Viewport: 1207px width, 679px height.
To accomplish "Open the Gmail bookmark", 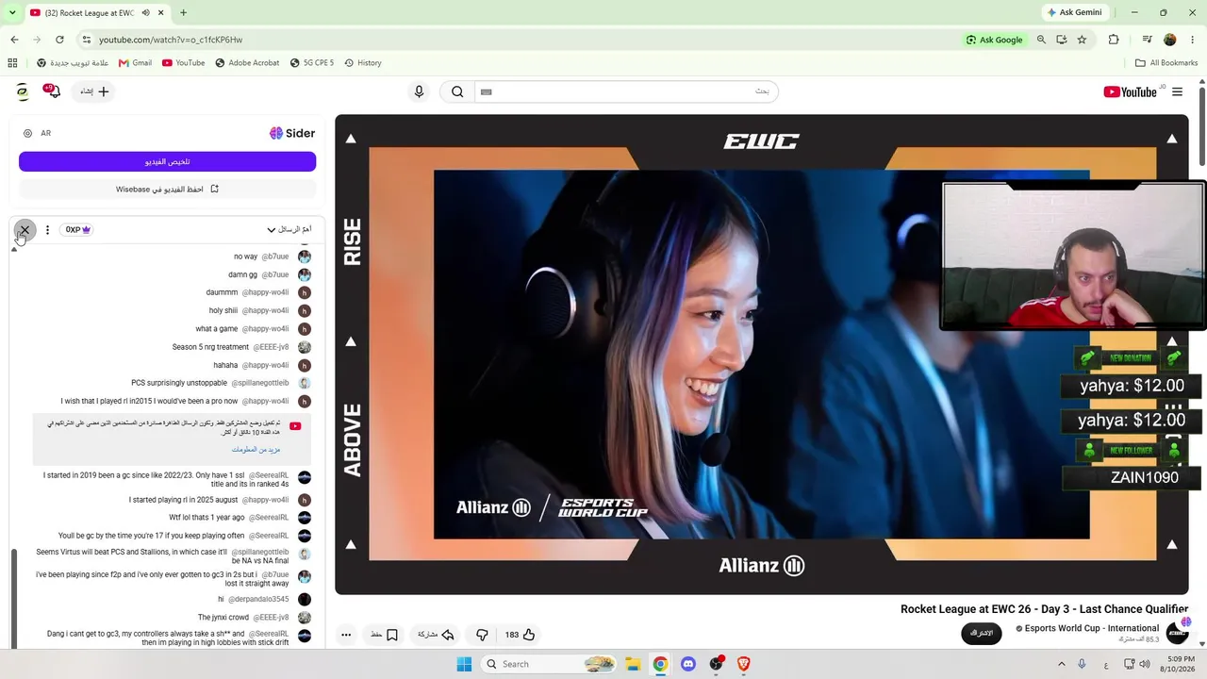I will [135, 63].
